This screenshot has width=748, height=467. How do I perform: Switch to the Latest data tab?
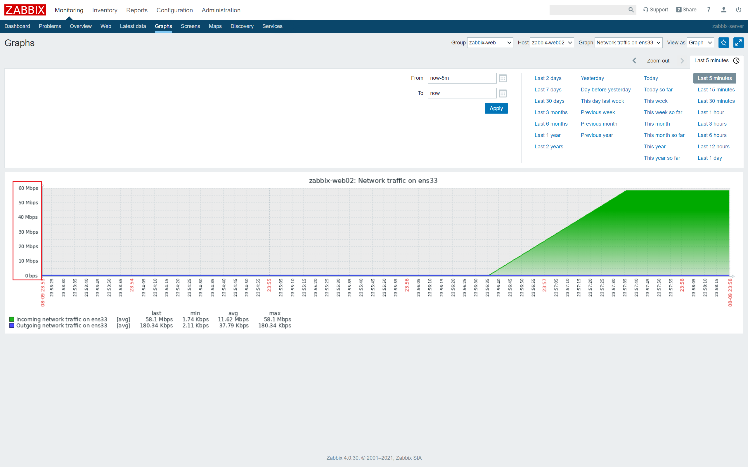[133, 26]
